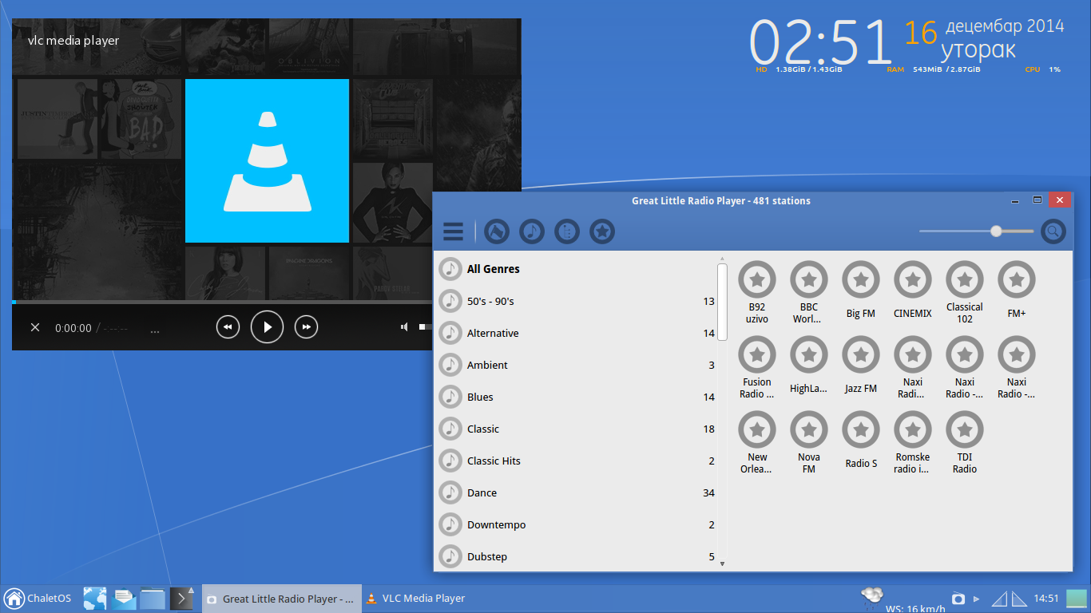This screenshot has height=613, width=1091.
Task: Choose the Dubstep genre
Action: point(576,556)
